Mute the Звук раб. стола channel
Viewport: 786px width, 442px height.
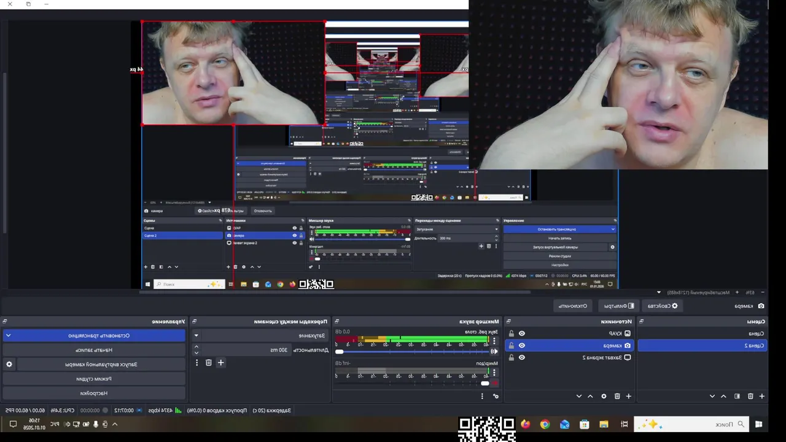coord(494,351)
